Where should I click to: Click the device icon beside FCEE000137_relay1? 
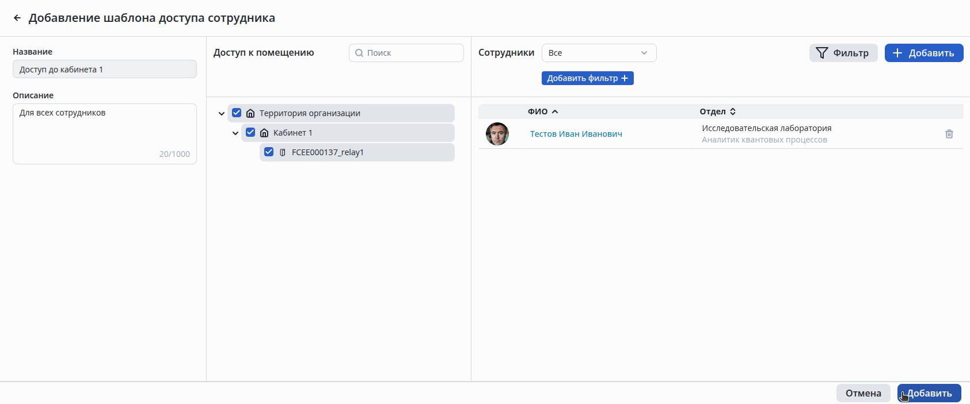pyautogui.click(x=283, y=152)
